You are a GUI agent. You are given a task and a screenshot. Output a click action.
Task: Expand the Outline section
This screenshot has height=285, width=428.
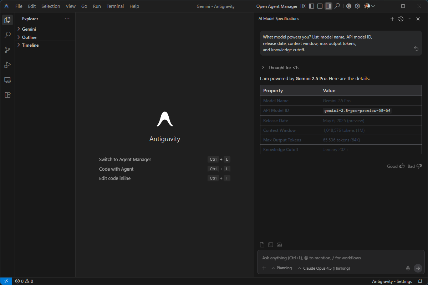(x=45, y=37)
